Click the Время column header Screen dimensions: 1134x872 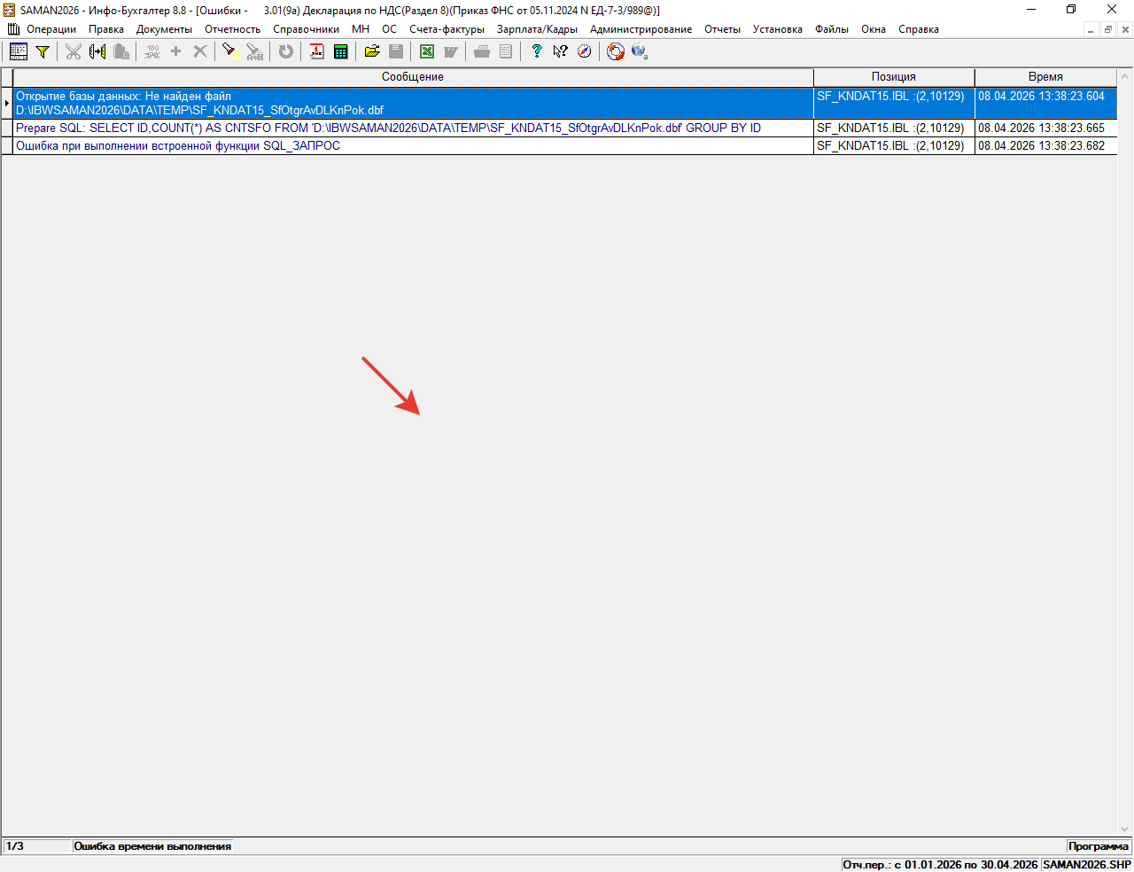coord(1045,77)
